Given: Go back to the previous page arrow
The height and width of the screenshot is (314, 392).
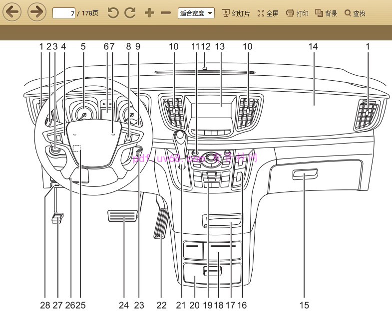Looking at the screenshot, I should (x=12, y=12).
